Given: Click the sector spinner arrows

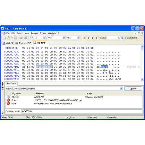Looking at the screenshot, I should pyautogui.click(x=122, y=38).
